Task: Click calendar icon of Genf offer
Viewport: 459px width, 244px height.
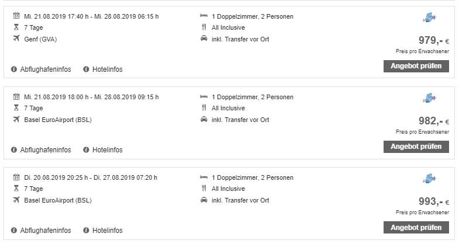Action: pos(16,16)
